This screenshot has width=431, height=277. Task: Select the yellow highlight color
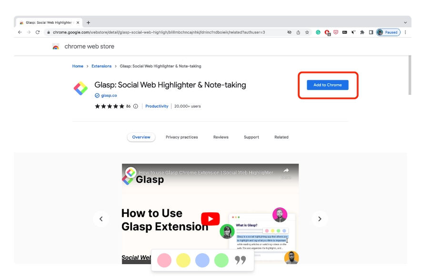[x=183, y=260]
